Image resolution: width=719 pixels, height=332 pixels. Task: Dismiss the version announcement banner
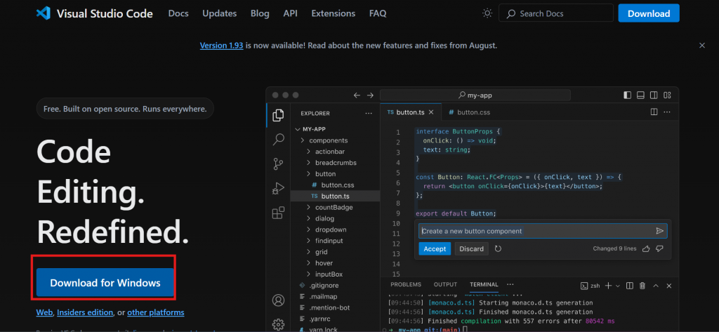point(701,46)
